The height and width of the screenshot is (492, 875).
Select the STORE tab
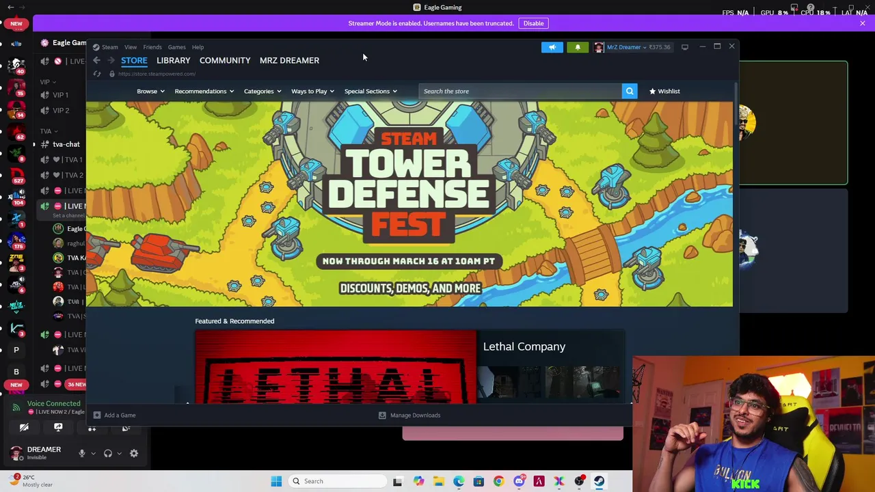click(134, 60)
